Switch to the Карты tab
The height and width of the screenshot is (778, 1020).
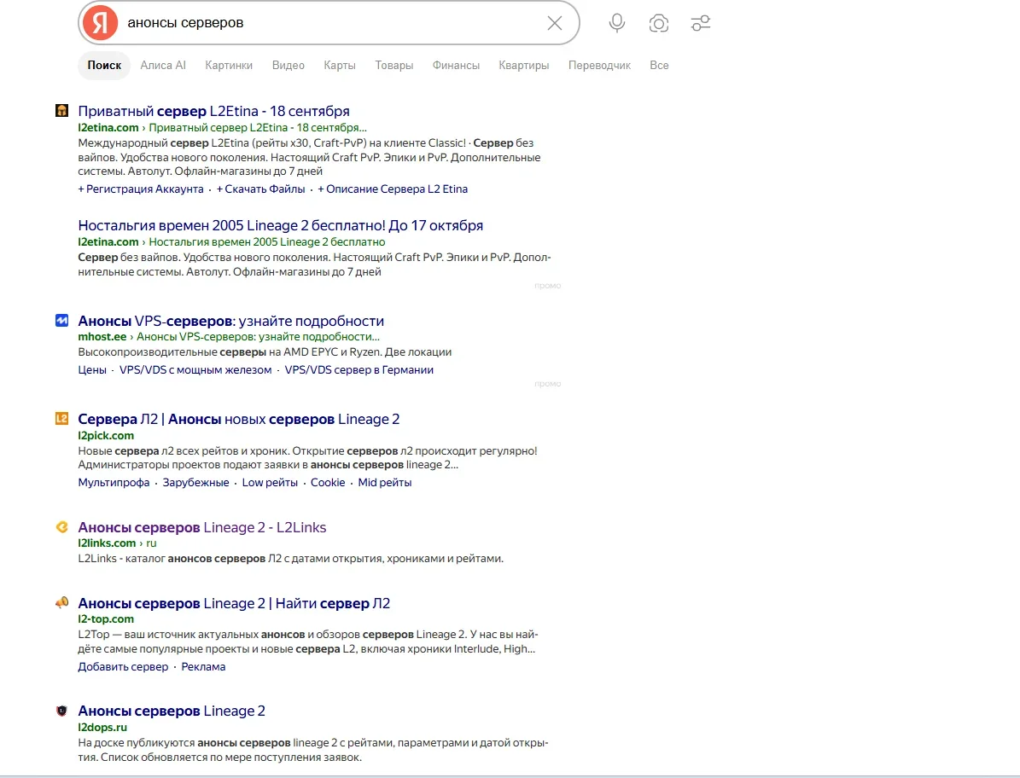point(340,65)
